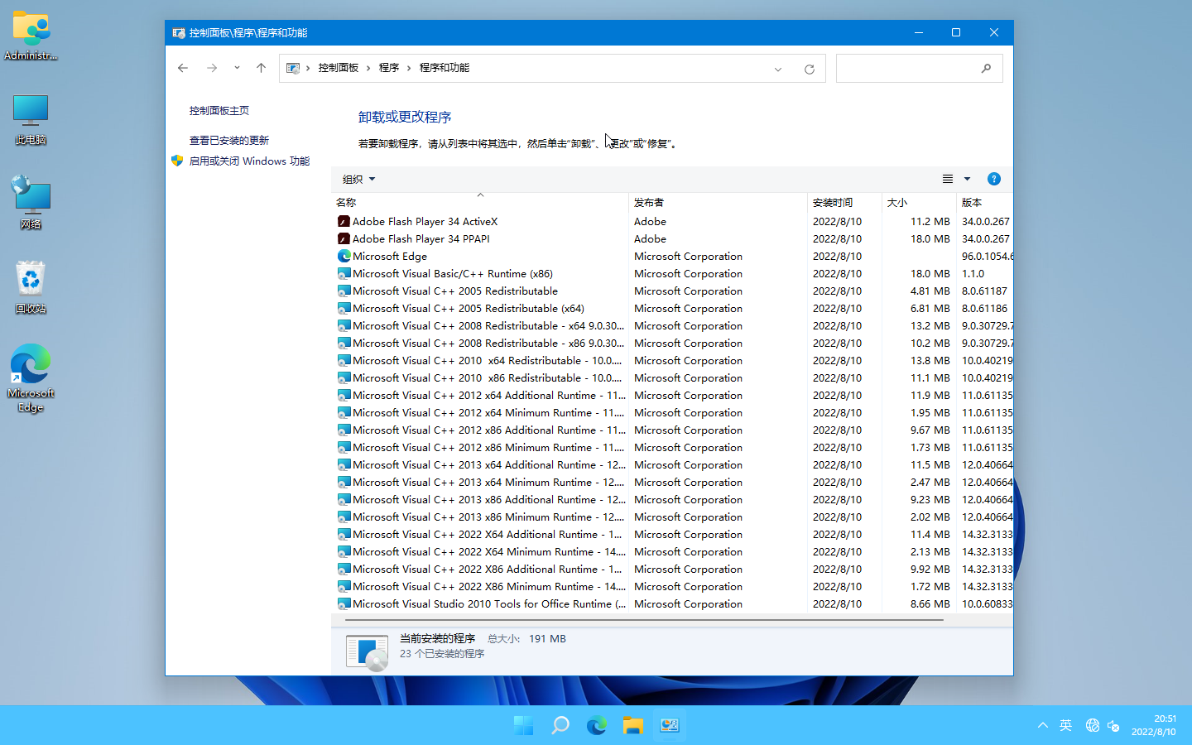Sort by 版本 column header
The height and width of the screenshot is (745, 1192).
click(x=985, y=202)
